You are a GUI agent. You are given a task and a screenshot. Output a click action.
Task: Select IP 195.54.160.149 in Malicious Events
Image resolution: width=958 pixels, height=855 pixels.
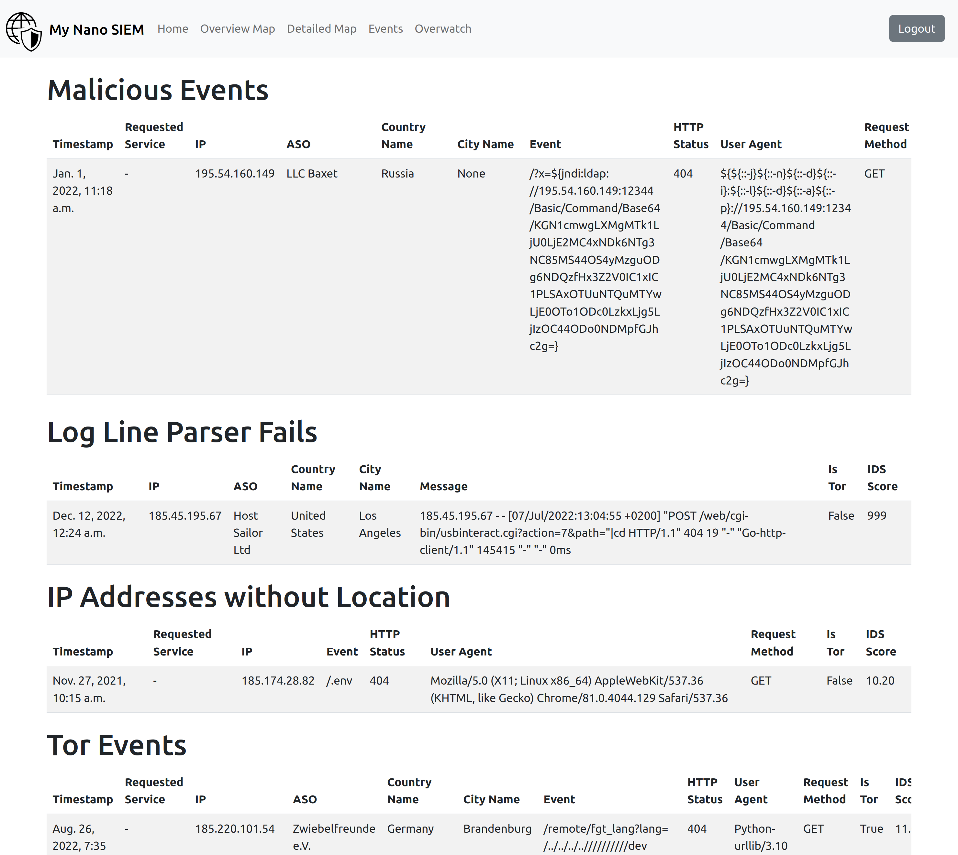(235, 173)
